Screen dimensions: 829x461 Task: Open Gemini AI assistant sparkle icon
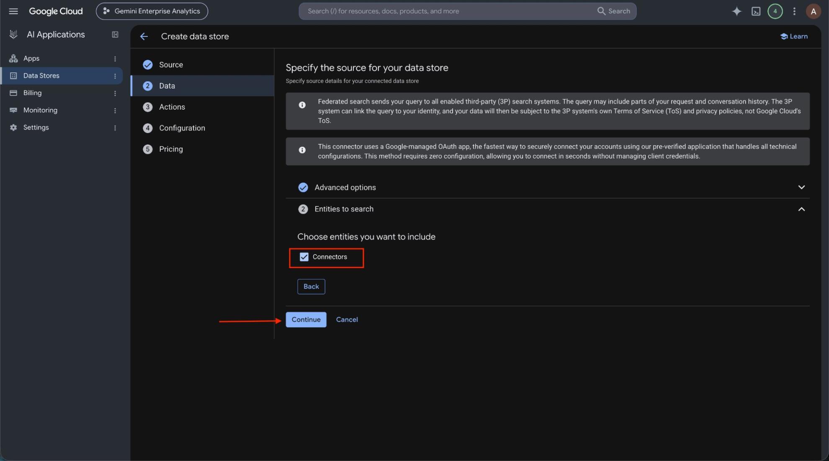click(736, 11)
